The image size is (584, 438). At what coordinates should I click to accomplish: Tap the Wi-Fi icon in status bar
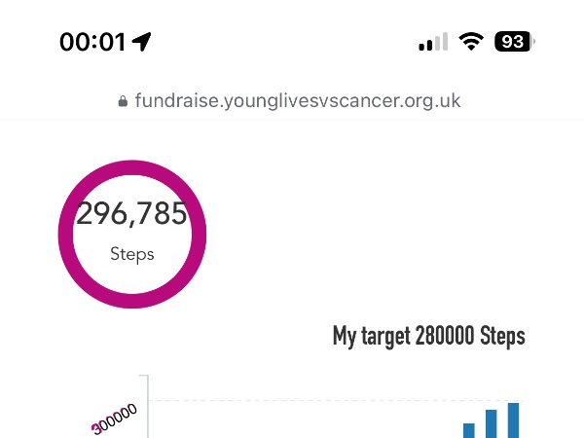(x=472, y=42)
